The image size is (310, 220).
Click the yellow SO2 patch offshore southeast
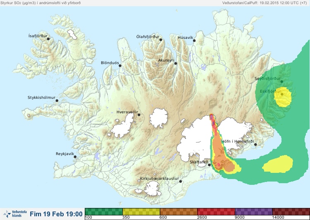(x=278, y=164)
